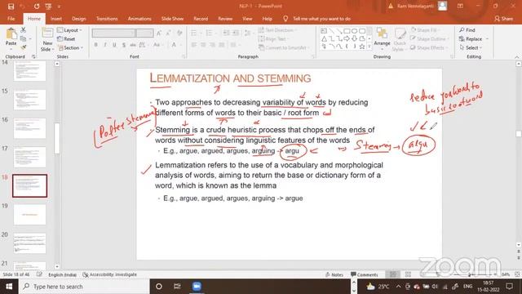Image resolution: width=522 pixels, height=294 pixels.
Task: Open the Clipboard pane launcher
Action: point(33,56)
